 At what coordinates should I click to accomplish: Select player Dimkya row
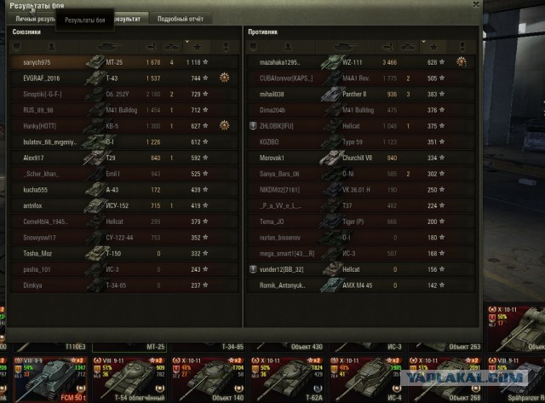tap(124, 285)
